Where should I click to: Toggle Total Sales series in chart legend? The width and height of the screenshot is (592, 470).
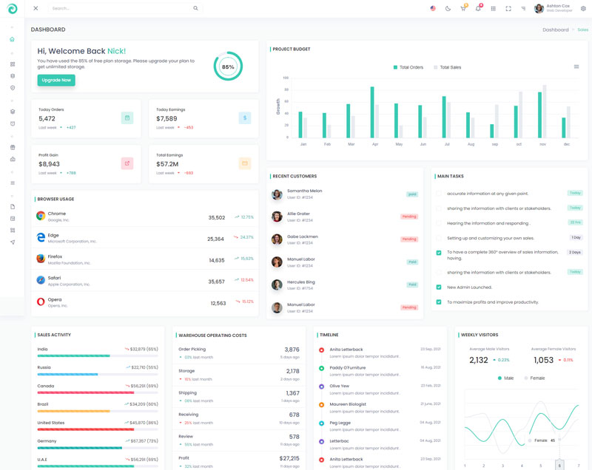tap(447, 67)
